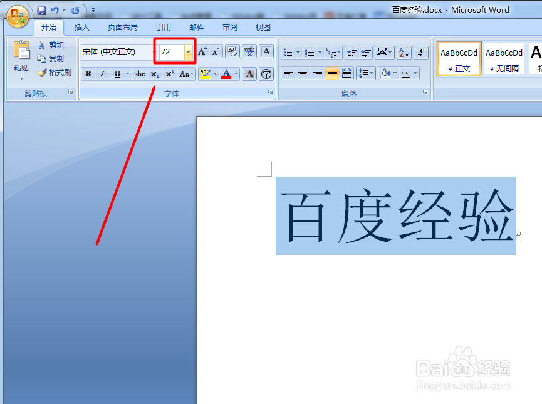Toggle character shading icon
The image size is (542, 404).
[249, 74]
